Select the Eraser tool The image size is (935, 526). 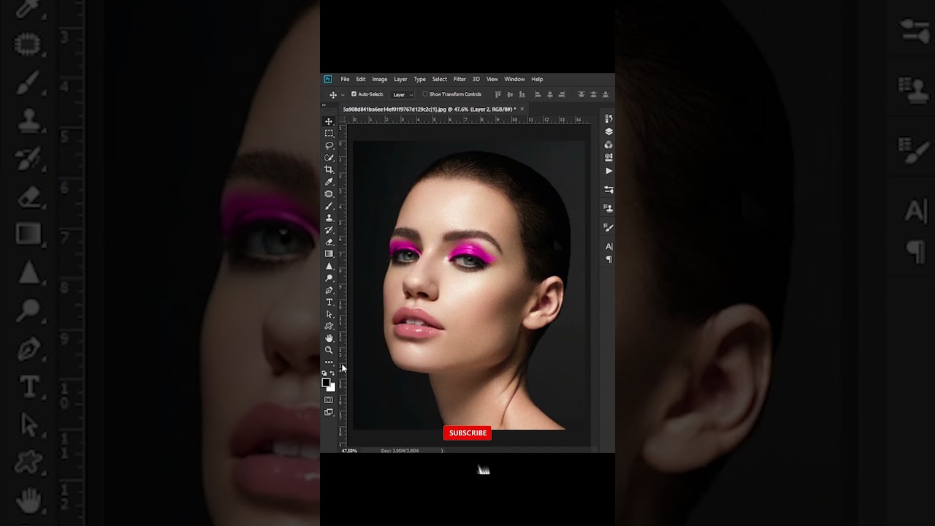point(329,242)
